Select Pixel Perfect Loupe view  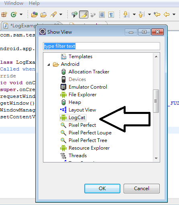[90, 133]
